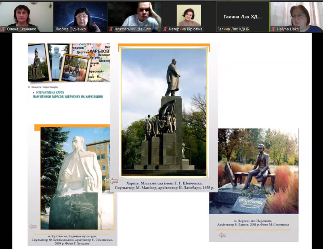Click muted mic icon for Halyna Liakh
This screenshot has height=249, width=323.
(274, 29)
